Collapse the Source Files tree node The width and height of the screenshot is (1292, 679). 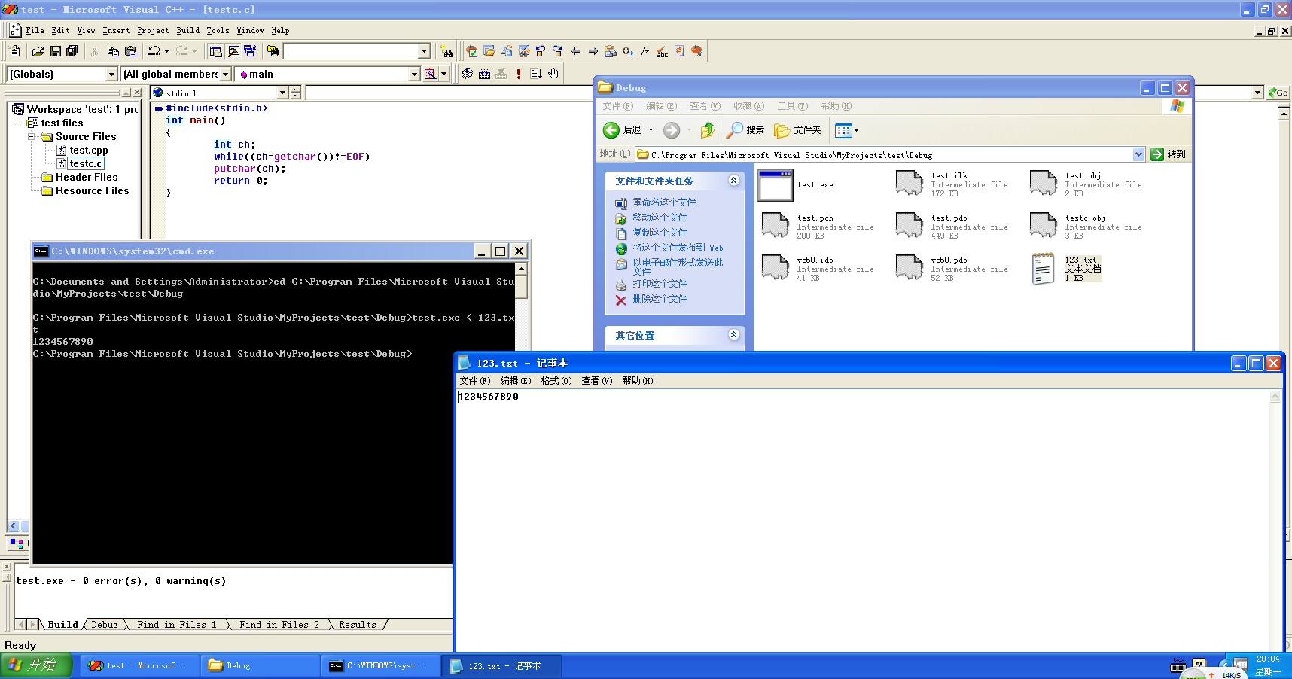pyautogui.click(x=32, y=137)
